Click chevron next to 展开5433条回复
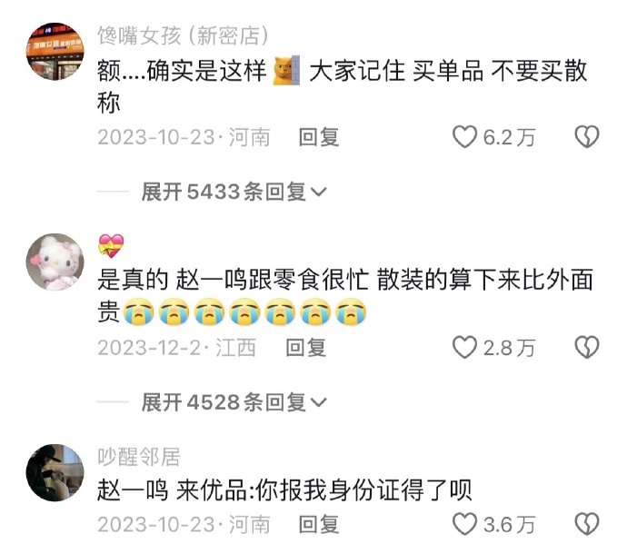The width and height of the screenshot is (627, 554). [319, 193]
